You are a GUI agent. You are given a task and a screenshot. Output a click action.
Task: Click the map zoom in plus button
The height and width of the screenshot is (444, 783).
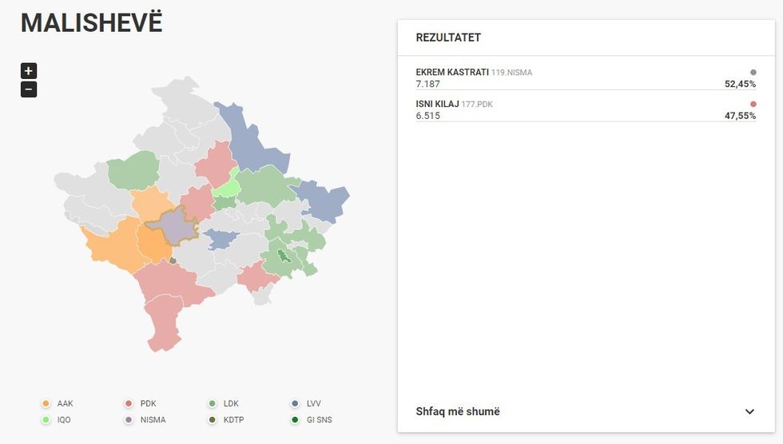point(29,70)
